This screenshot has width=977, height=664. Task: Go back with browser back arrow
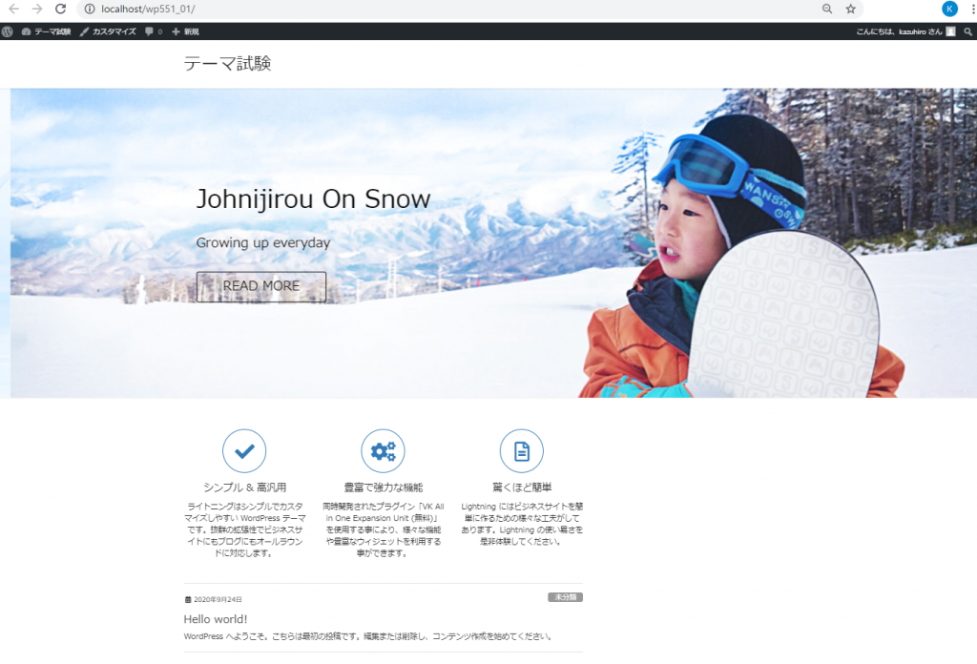coord(13,9)
